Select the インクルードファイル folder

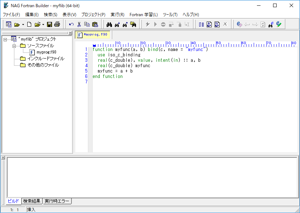point(46,59)
